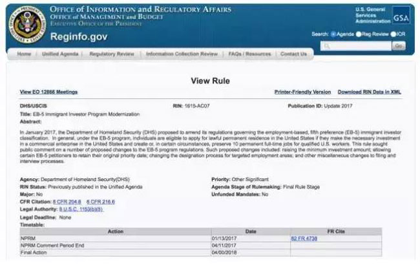Screen dimensions: 420x267
Task: Click the search input field
Action: (355, 46)
